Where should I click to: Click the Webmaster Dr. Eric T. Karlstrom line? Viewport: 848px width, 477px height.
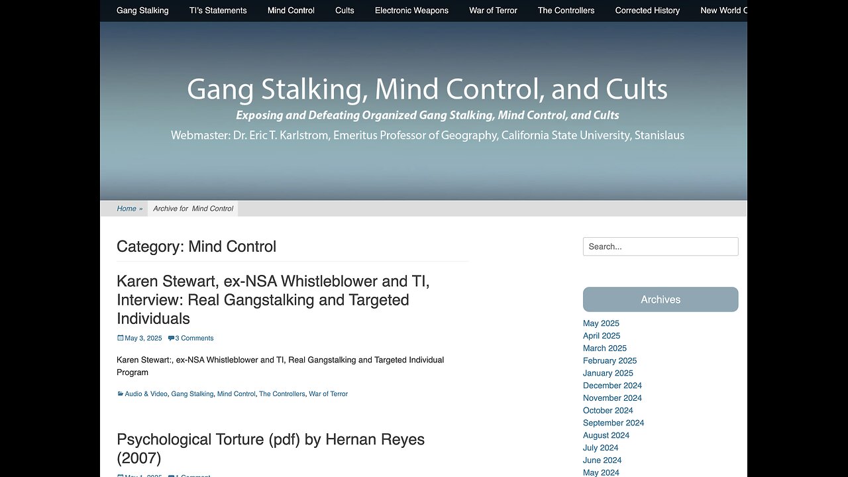(x=427, y=135)
